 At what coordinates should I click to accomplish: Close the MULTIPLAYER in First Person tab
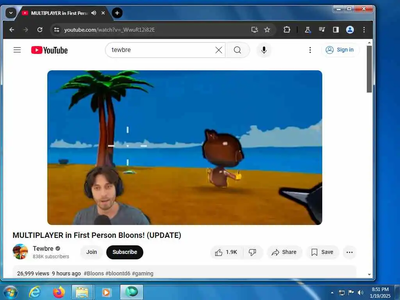(x=103, y=13)
